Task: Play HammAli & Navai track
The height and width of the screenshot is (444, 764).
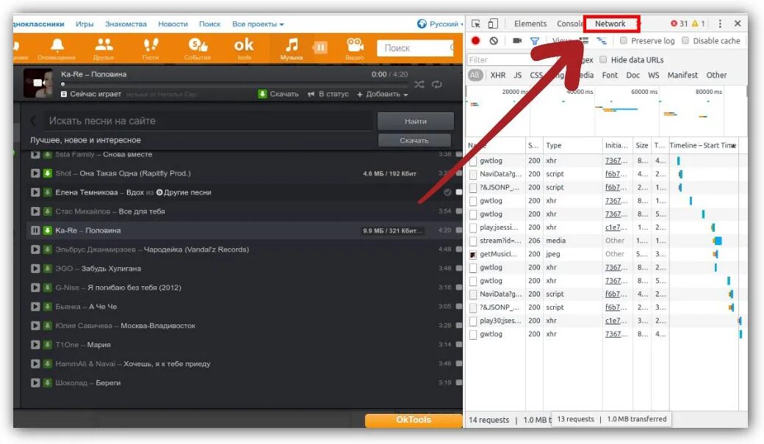Action: 35,363
